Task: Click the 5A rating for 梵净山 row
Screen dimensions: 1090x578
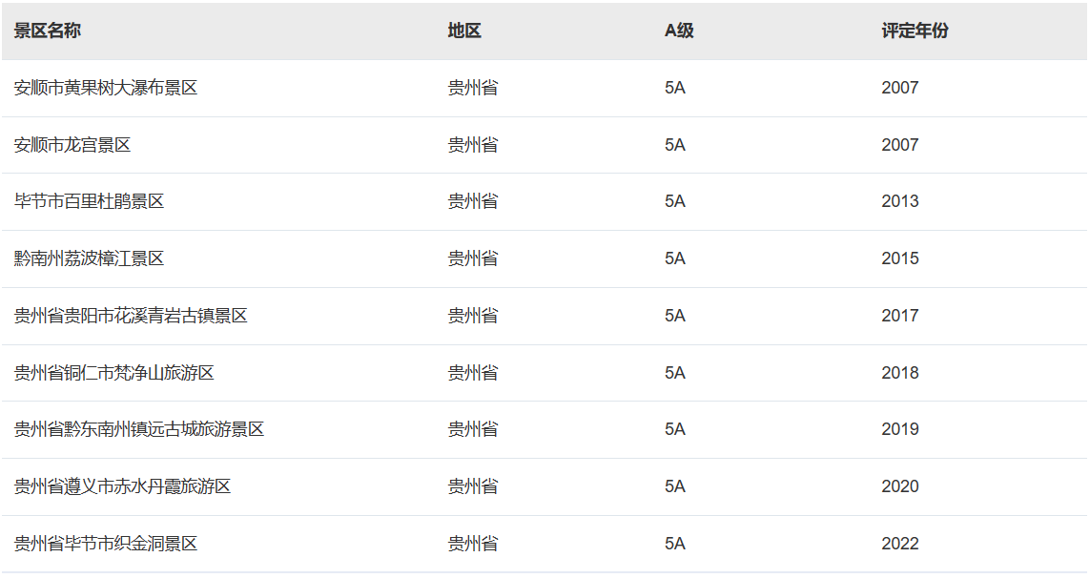Action: pos(675,372)
